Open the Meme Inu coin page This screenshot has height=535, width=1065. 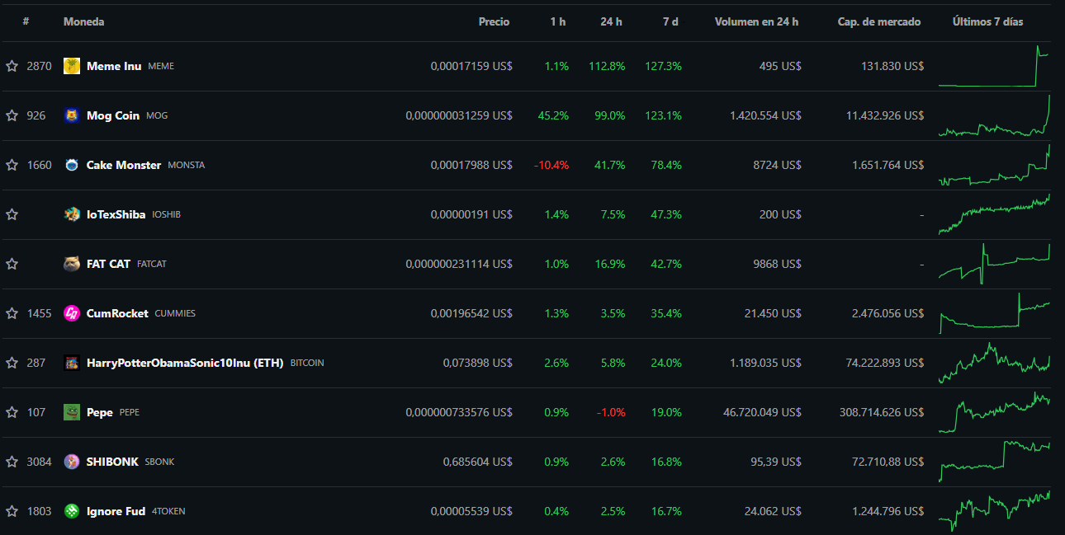[114, 66]
